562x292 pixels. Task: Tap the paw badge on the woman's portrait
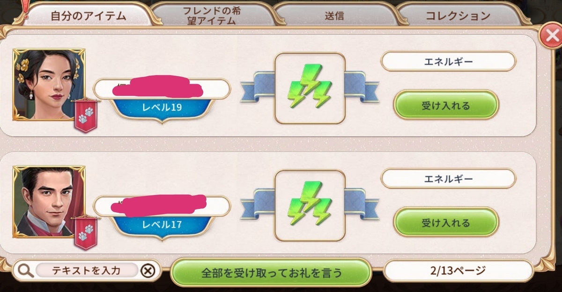tap(86, 116)
